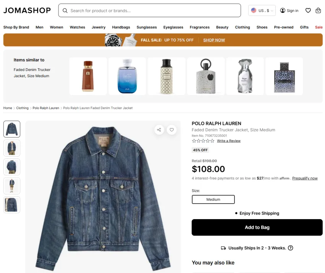Click the SHOP NOW fall sale link
Image resolution: width=325 pixels, height=273 pixels.
tap(214, 40)
